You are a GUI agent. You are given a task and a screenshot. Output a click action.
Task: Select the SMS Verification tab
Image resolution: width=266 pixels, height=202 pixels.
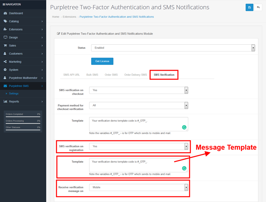pos(164,75)
